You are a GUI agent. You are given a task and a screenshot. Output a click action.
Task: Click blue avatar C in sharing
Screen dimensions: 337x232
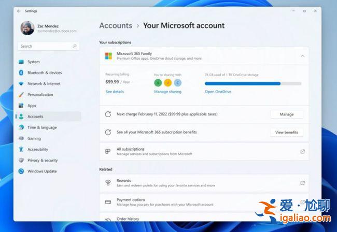pyautogui.click(x=177, y=83)
